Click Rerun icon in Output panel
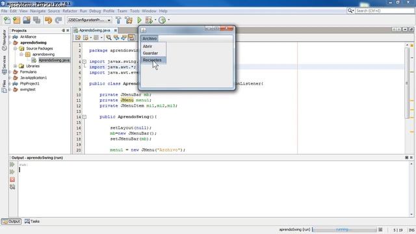 (x=12, y=164)
